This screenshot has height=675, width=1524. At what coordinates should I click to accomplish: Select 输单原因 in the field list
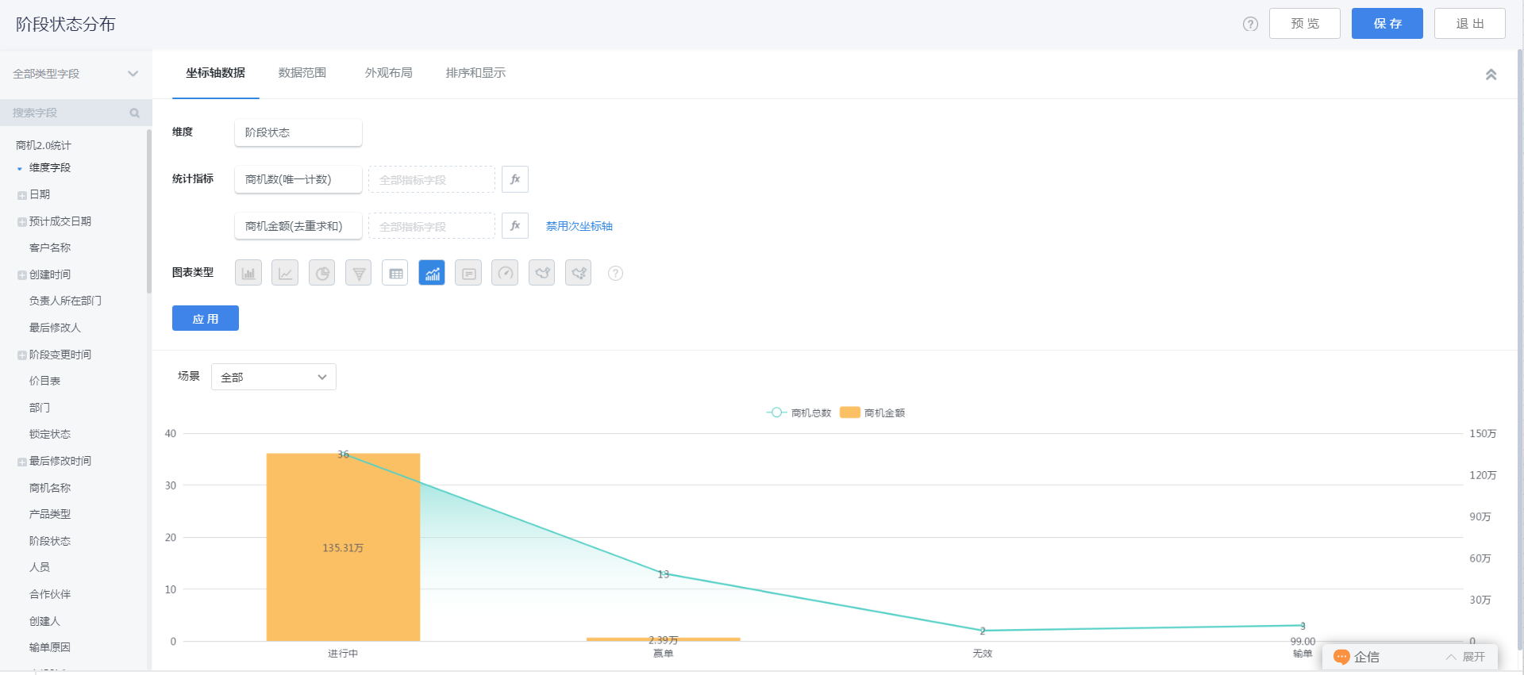(50, 648)
